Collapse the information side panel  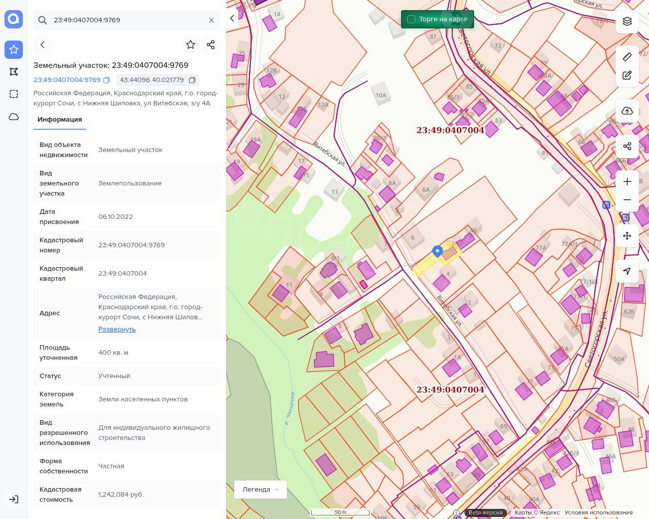pyautogui.click(x=232, y=18)
